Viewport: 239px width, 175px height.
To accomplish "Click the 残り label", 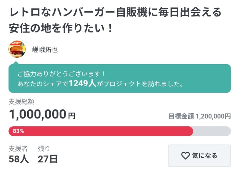I will [44, 149].
